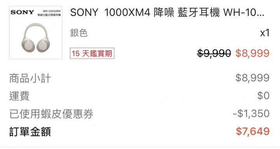280x149 pixels.
Task: Click the x1 quantity indicator
Action: (265, 33)
